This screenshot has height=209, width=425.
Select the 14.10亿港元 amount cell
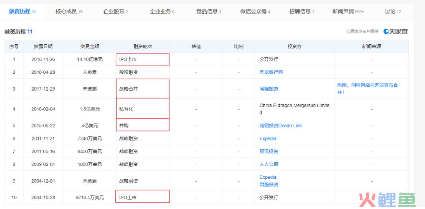coord(90,59)
